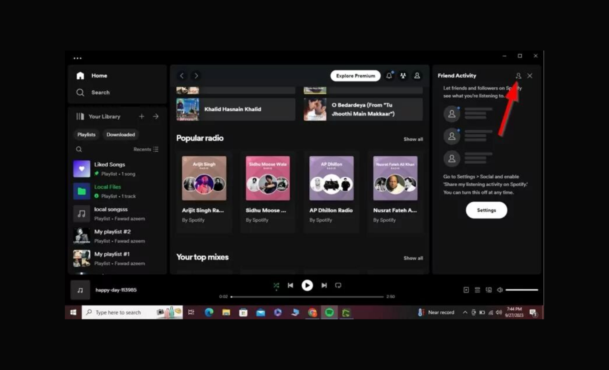Toggle Friend Activity icon in top bar
This screenshot has width=609, height=370.
(x=403, y=76)
